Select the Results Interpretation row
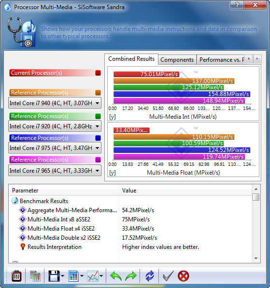270x288 pixels. [x=130, y=247]
